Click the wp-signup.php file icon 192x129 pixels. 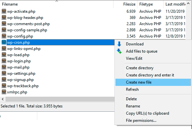click(4, 80)
